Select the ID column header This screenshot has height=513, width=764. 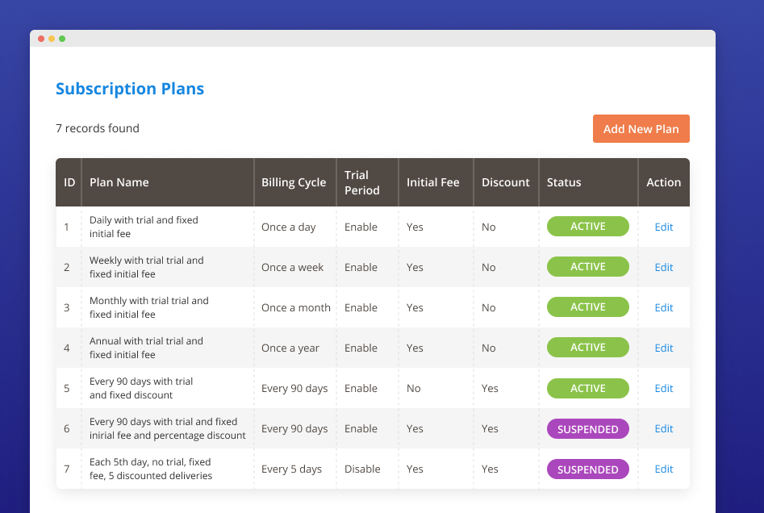(69, 182)
